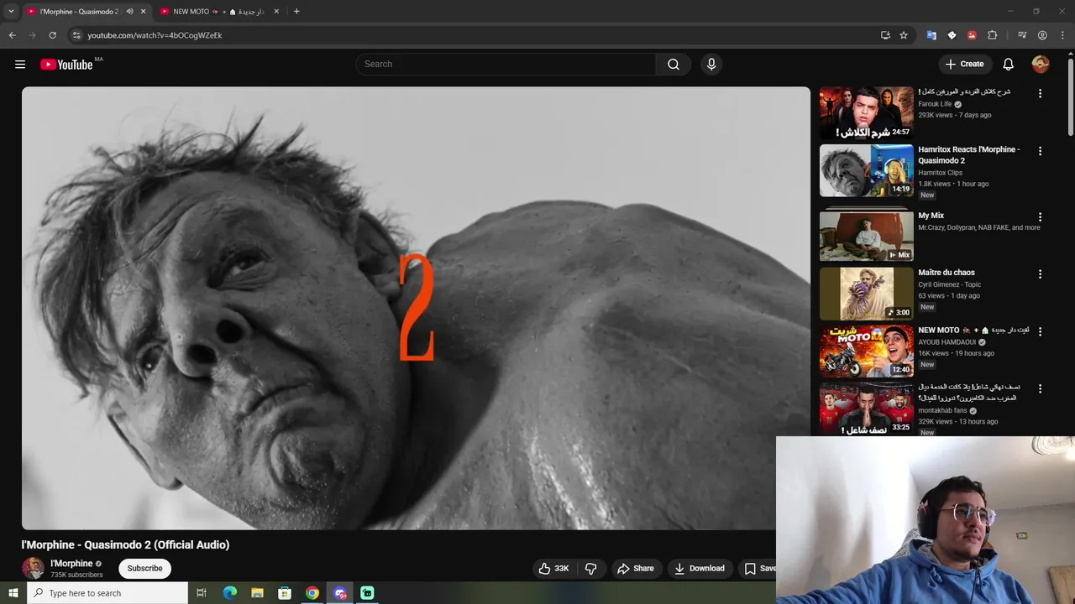
Task: Click inside the YouTube search field
Action: click(506, 65)
